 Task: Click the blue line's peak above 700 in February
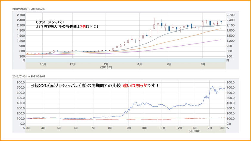click(212, 86)
